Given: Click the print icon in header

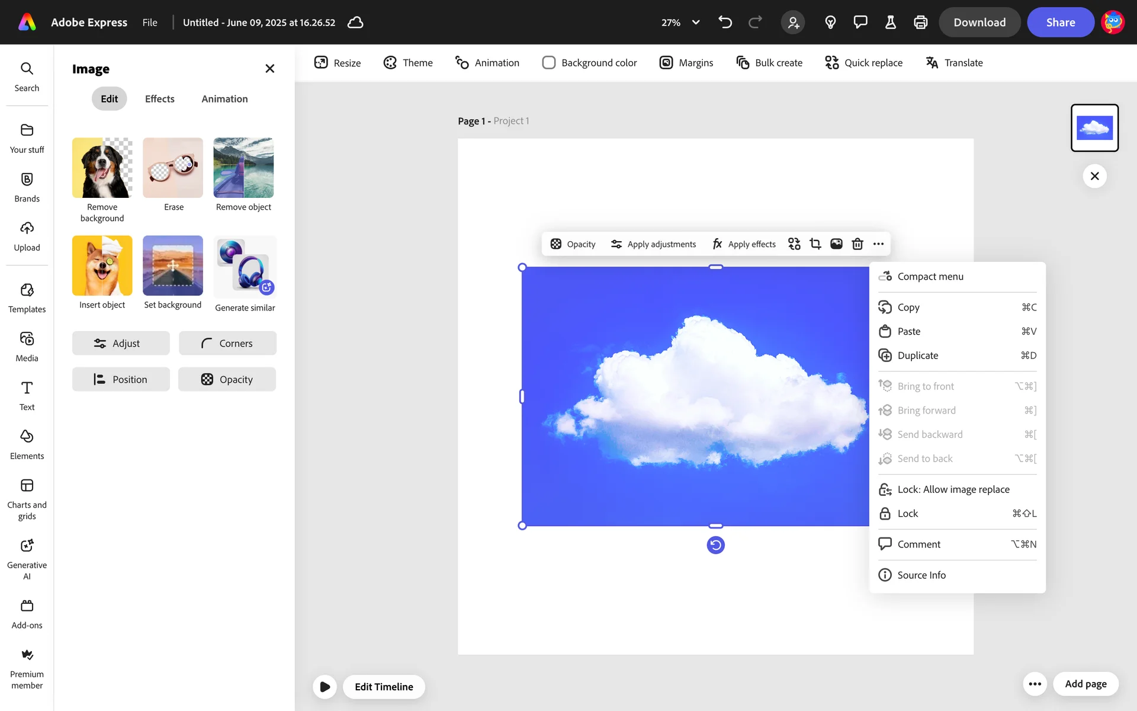Looking at the screenshot, I should (920, 23).
